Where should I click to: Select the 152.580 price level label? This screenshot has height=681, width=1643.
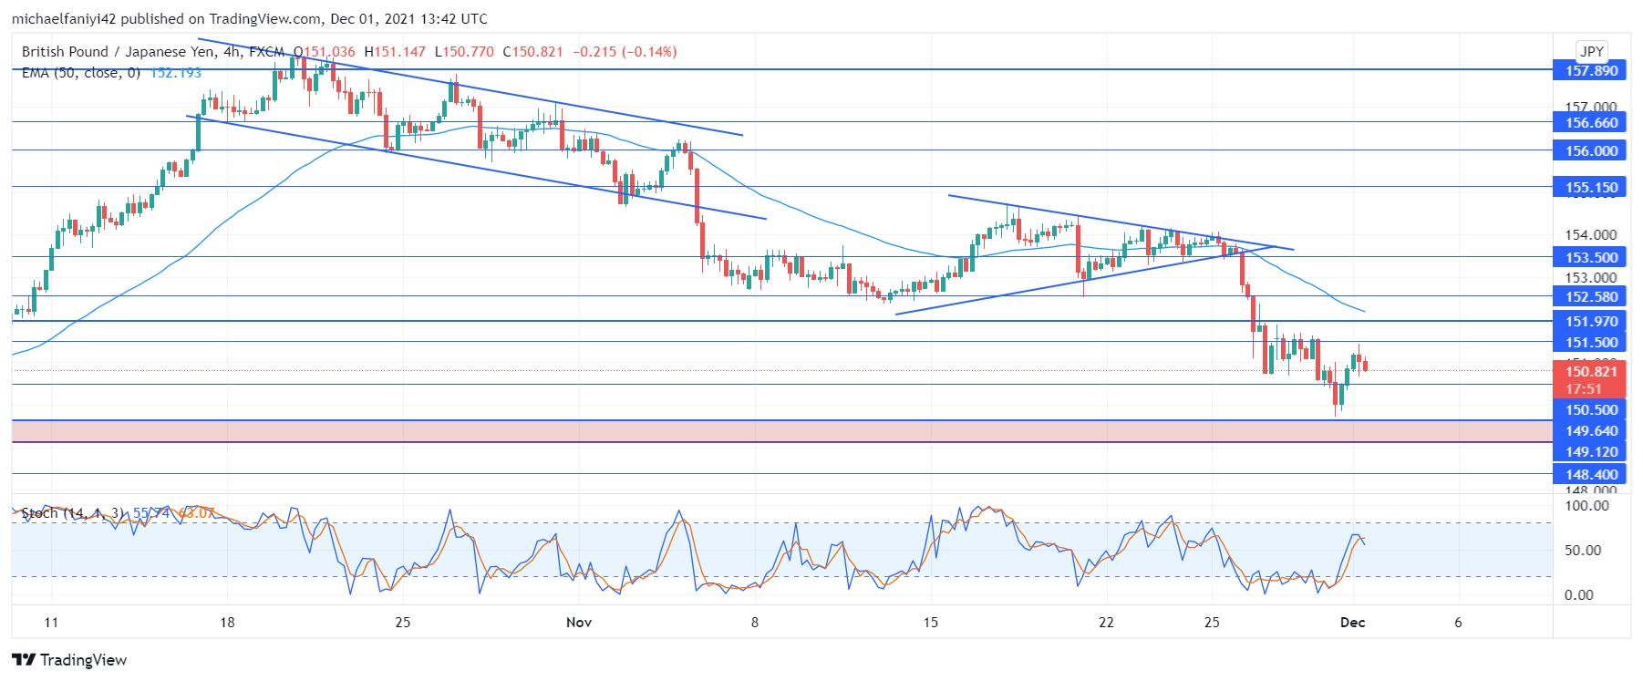click(1589, 296)
